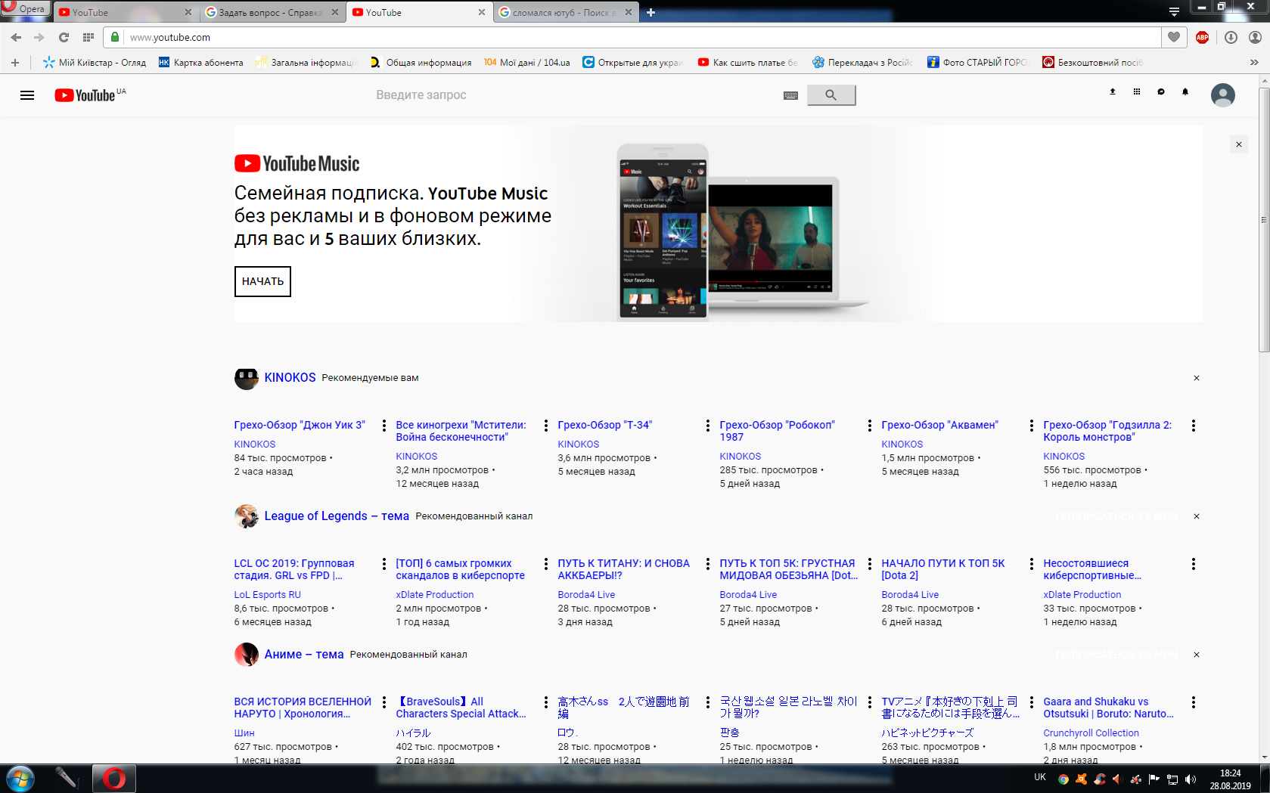Viewport: 1270px width, 793px height.
Task: Open "Мій Київстар - Огляд" bookmark
Action: click(95, 63)
